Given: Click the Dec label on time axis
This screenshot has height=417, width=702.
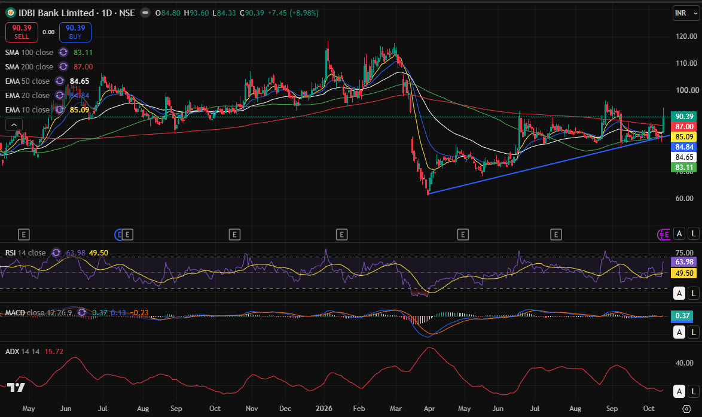Looking at the screenshot, I should (x=285, y=409).
